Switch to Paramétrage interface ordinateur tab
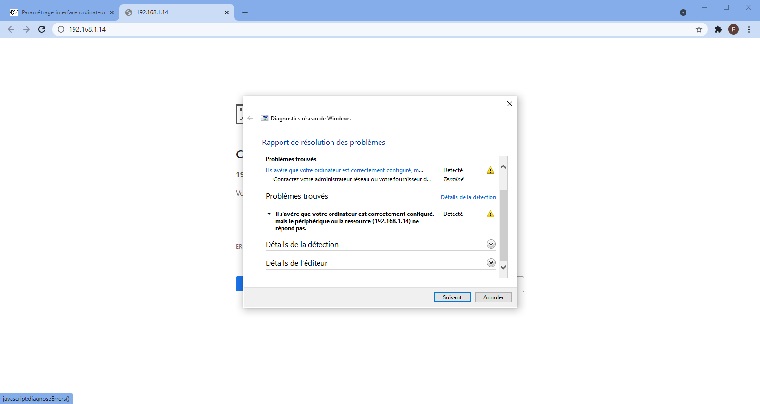 [x=63, y=12]
